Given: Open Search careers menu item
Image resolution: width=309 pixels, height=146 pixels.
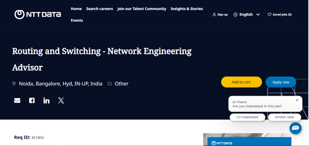Looking at the screenshot, I should click(100, 9).
